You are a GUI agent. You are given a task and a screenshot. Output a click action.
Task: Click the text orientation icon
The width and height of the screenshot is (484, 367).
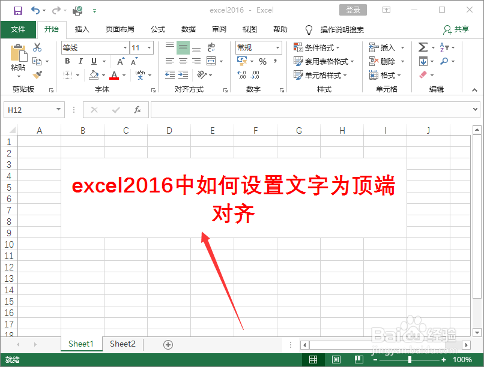[x=202, y=74]
